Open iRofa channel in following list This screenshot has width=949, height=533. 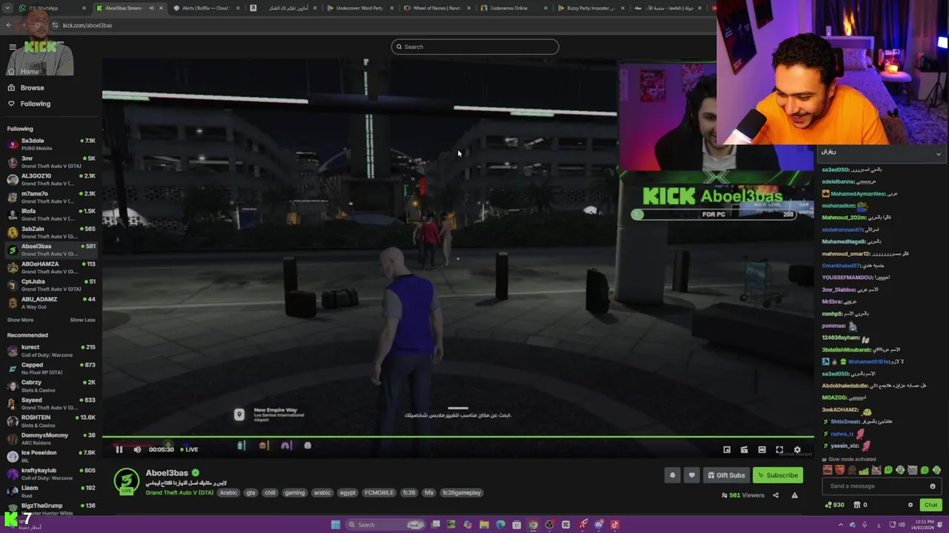[x=50, y=215]
